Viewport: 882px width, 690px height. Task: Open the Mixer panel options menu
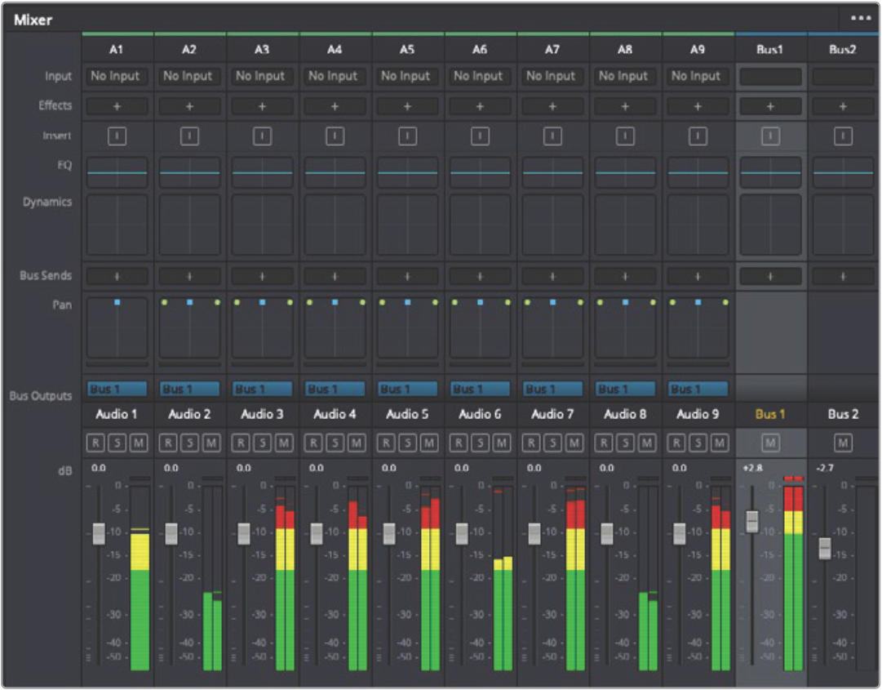tap(861, 18)
